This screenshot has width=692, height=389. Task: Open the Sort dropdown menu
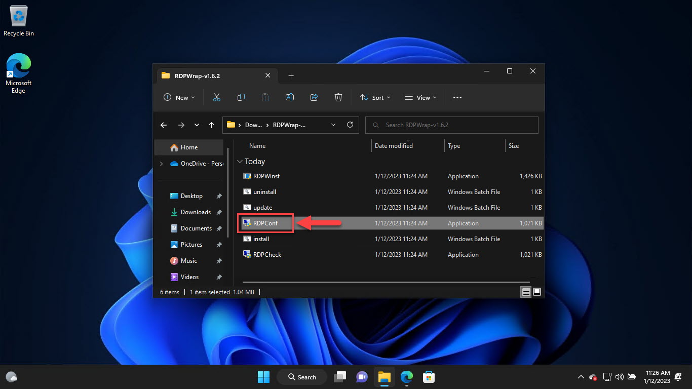tap(375, 97)
